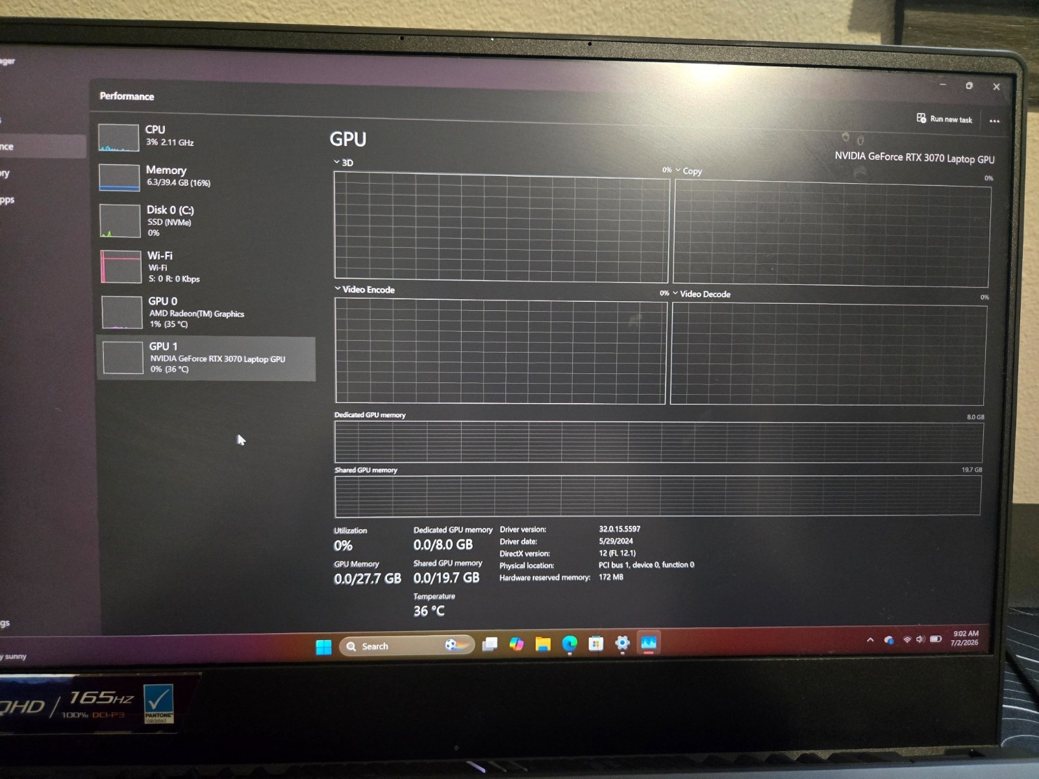Click the Video Decode usage graph
This screenshot has width=1039, height=779.
coord(828,354)
